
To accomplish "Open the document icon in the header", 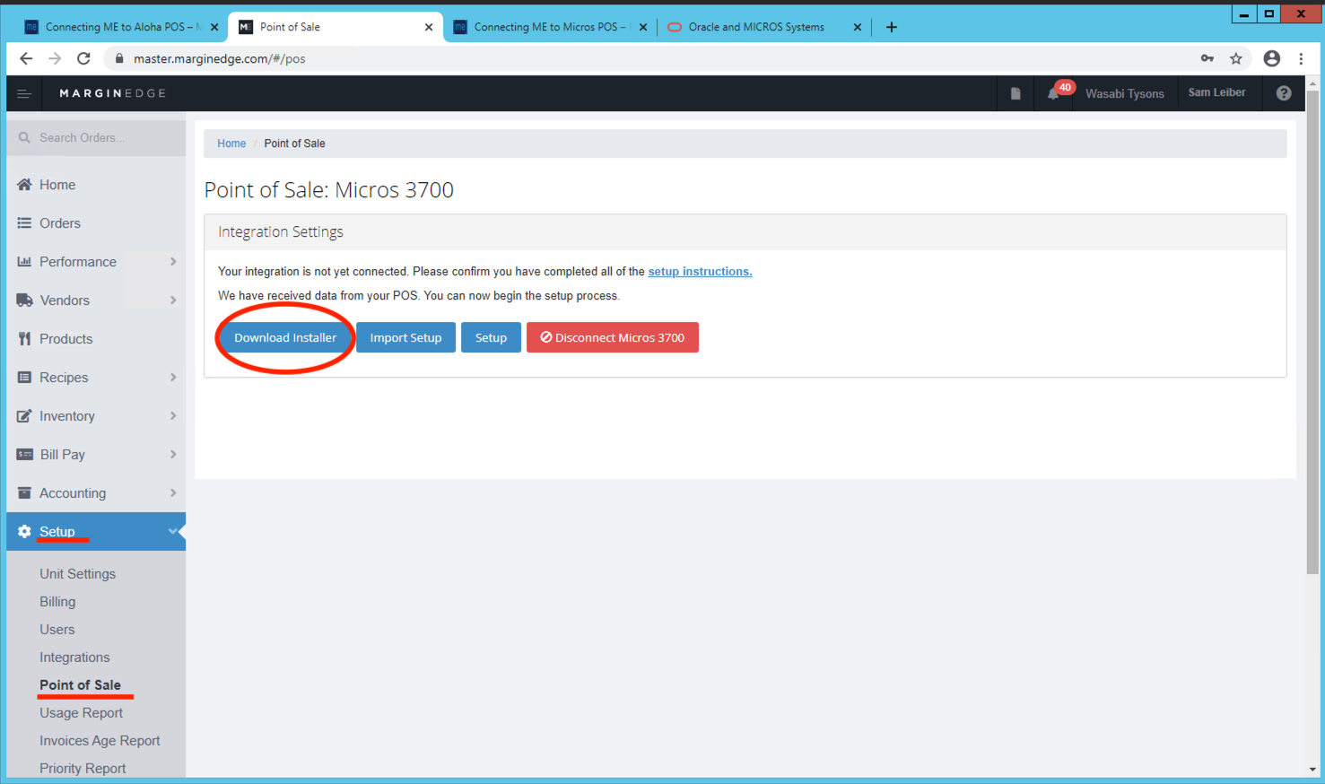I will pyautogui.click(x=1016, y=93).
